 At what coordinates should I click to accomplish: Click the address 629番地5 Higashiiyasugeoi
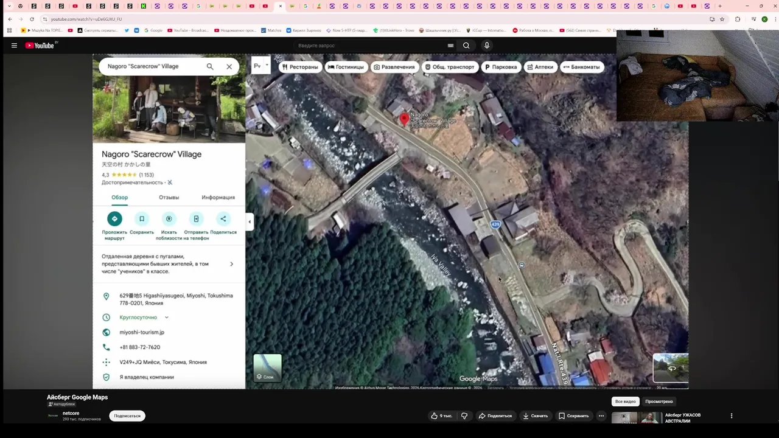pyautogui.click(x=176, y=299)
